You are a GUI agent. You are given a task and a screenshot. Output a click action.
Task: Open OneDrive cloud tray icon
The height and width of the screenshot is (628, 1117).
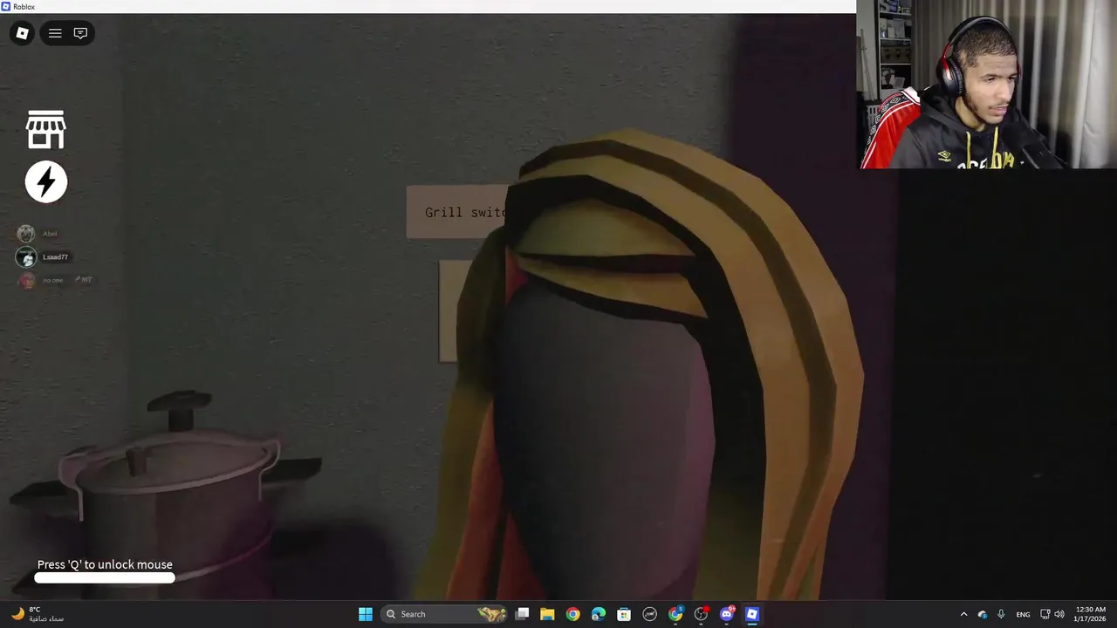point(983,614)
